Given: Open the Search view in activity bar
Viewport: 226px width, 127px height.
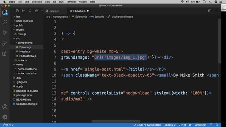Looking at the screenshot, I should coord(5,22).
